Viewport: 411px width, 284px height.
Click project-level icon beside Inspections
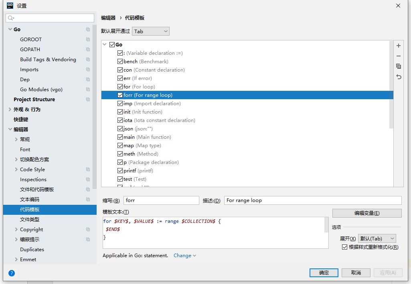pyautogui.click(x=88, y=179)
